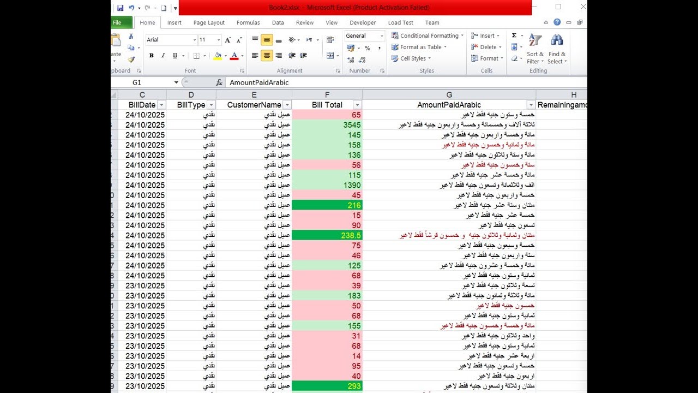Toggle Align Text Left
Screen dimensions: 698x393
coord(255,56)
